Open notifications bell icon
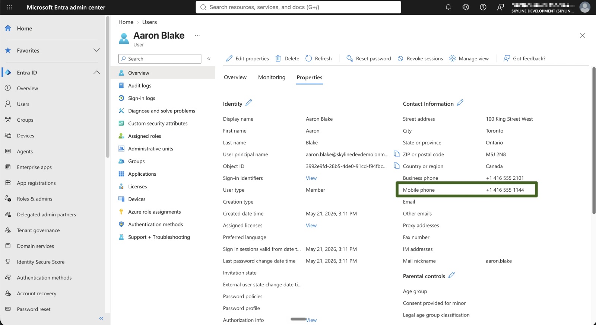Image resolution: width=596 pixels, height=325 pixels. coord(448,7)
